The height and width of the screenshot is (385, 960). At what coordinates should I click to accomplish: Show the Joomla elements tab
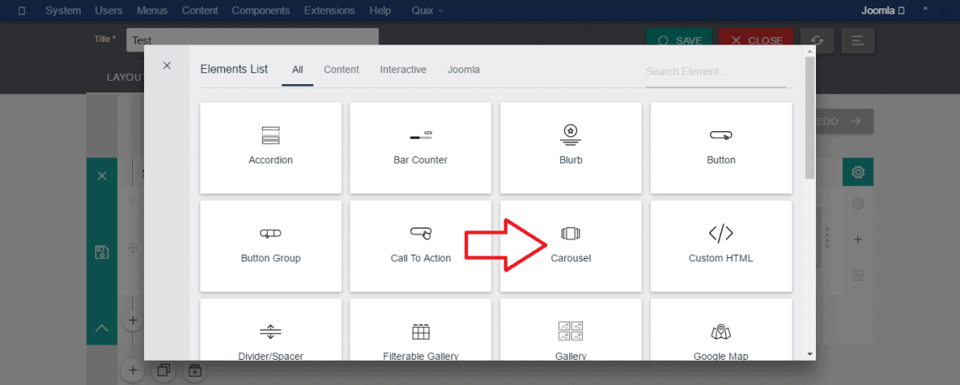tap(463, 70)
